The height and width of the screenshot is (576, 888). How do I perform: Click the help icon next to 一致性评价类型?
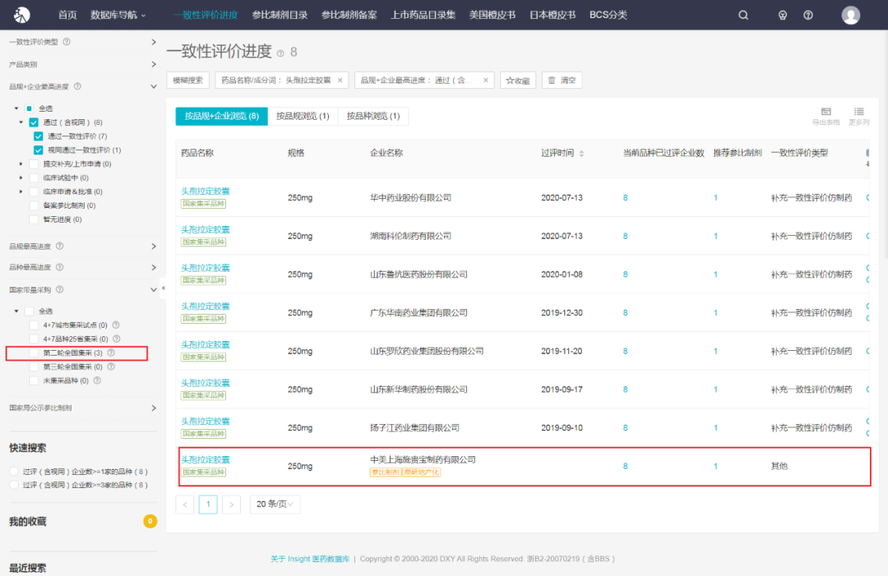[x=67, y=42]
